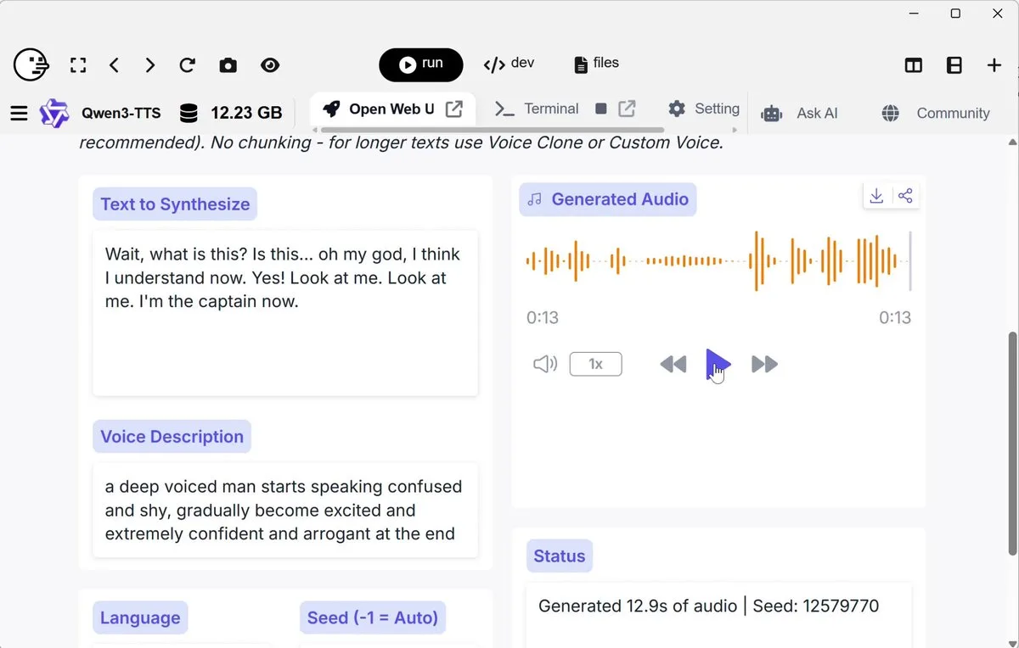
Task: Reload the page with refresh icon
Action: pos(188,65)
